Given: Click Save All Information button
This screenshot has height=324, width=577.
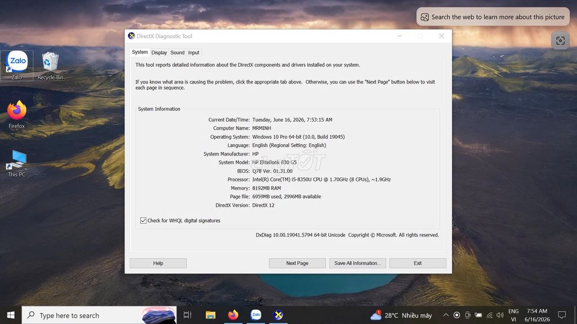Looking at the screenshot, I should [x=357, y=263].
